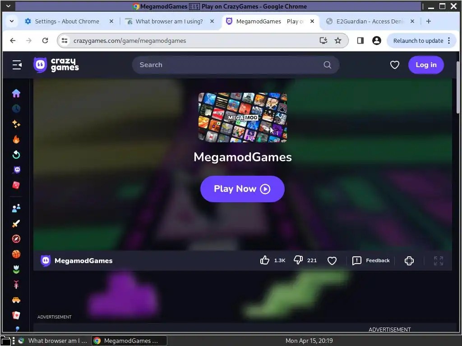Open the Feedback report button
Image resolution: width=462 pixels, height=346 pixels.
(x=371, y=260)
